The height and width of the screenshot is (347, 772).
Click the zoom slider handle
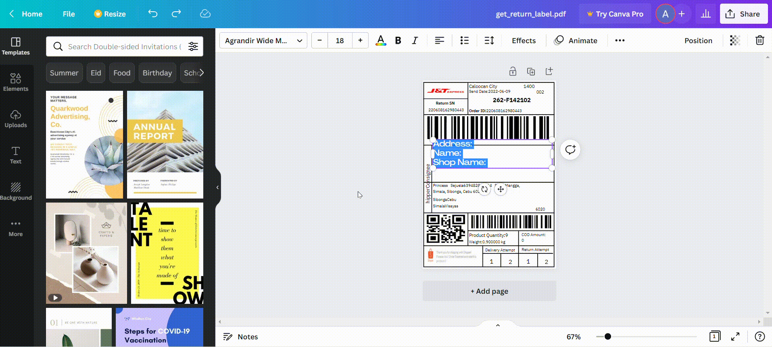[x=608, y=337]
